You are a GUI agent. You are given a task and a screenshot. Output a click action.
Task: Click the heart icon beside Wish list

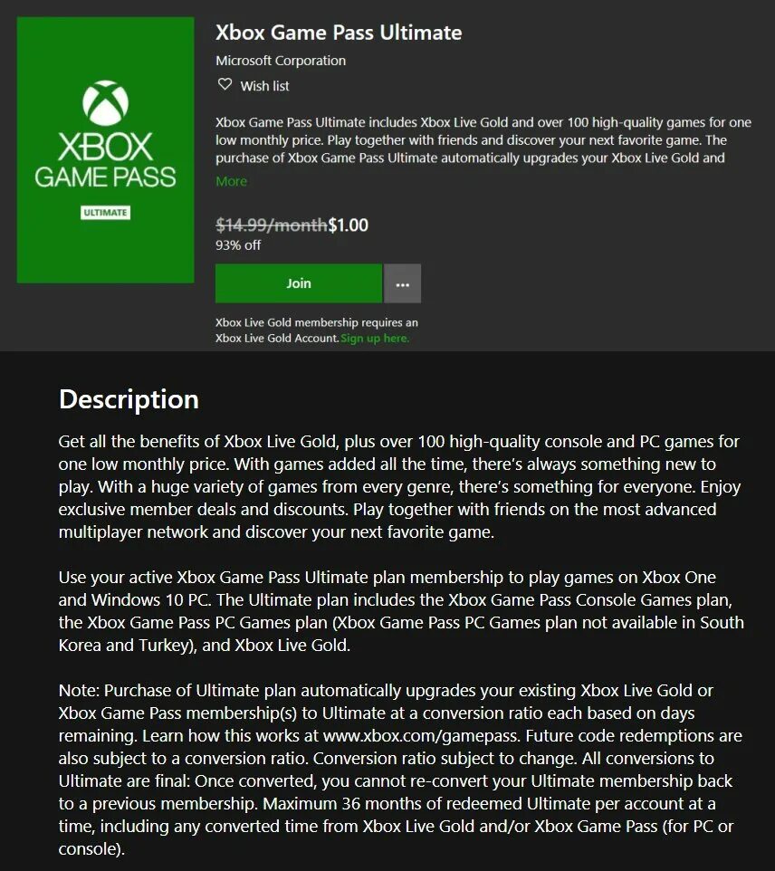click(x=225, y=85)
